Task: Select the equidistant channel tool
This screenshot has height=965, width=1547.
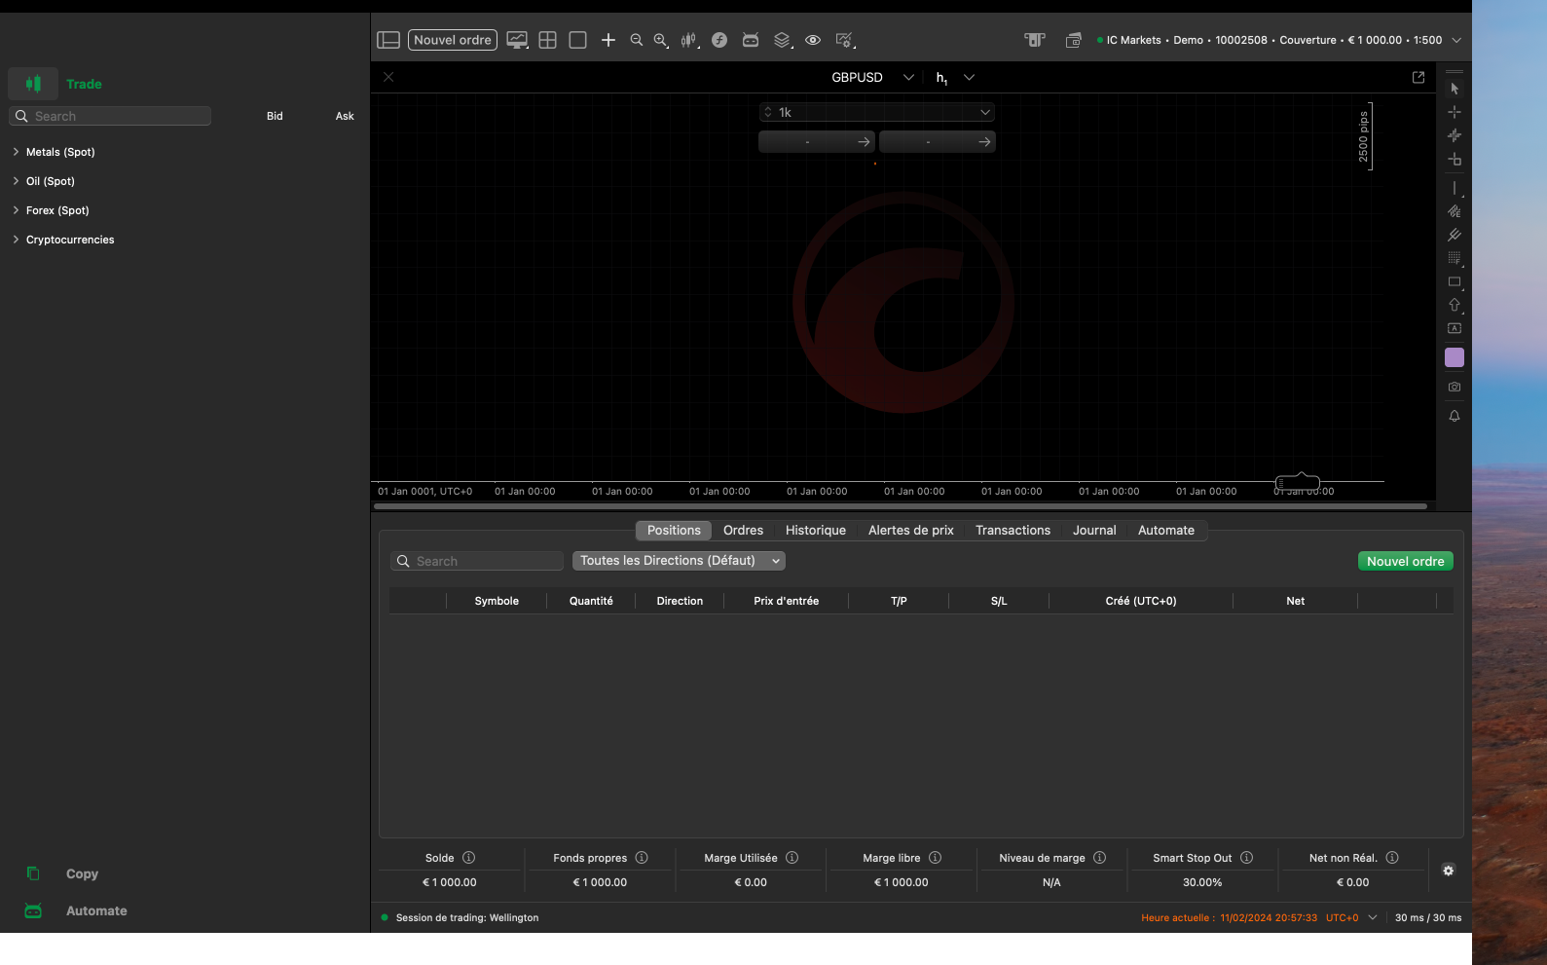Action: [x=1455, y=211]
